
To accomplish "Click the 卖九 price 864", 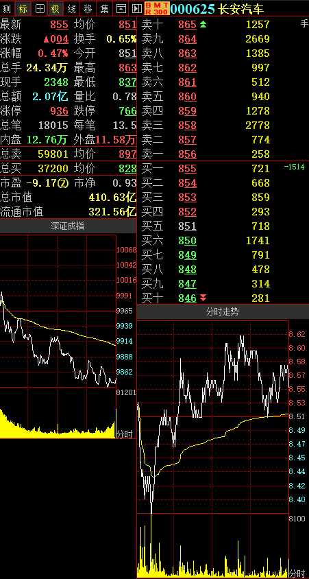I will [187, 39].
